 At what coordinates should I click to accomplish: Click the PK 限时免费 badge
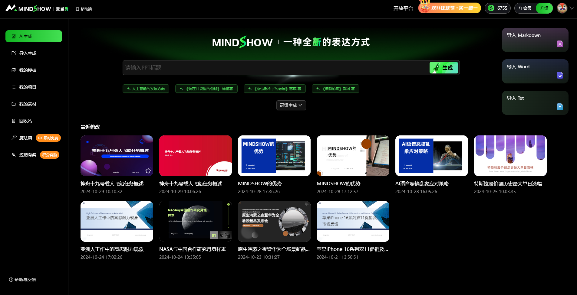48,138
